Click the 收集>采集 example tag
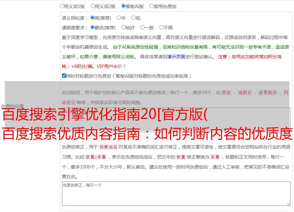 click(x=96, y=157)
